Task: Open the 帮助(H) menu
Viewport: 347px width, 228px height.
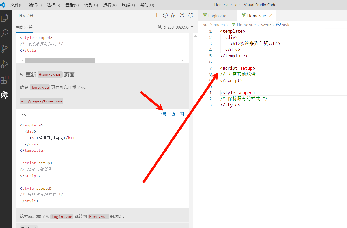Action: tap(147, 5)
